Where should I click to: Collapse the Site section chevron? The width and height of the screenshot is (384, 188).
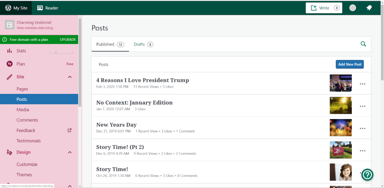coord(70,77)
